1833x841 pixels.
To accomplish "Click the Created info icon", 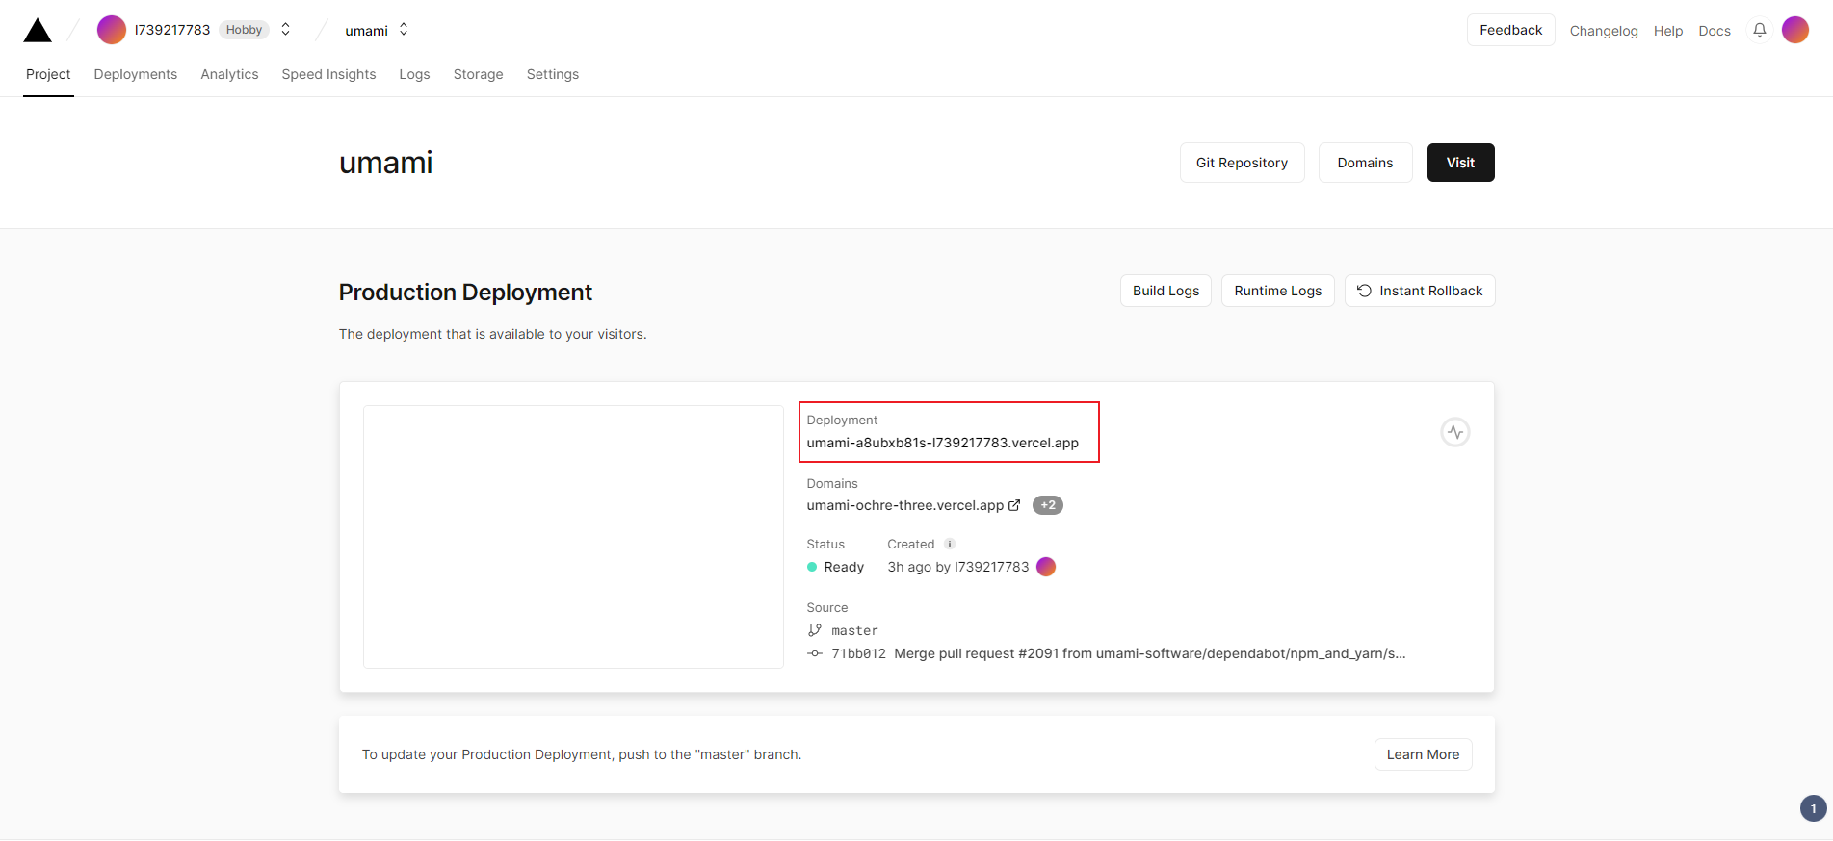I will coord(950,544).
